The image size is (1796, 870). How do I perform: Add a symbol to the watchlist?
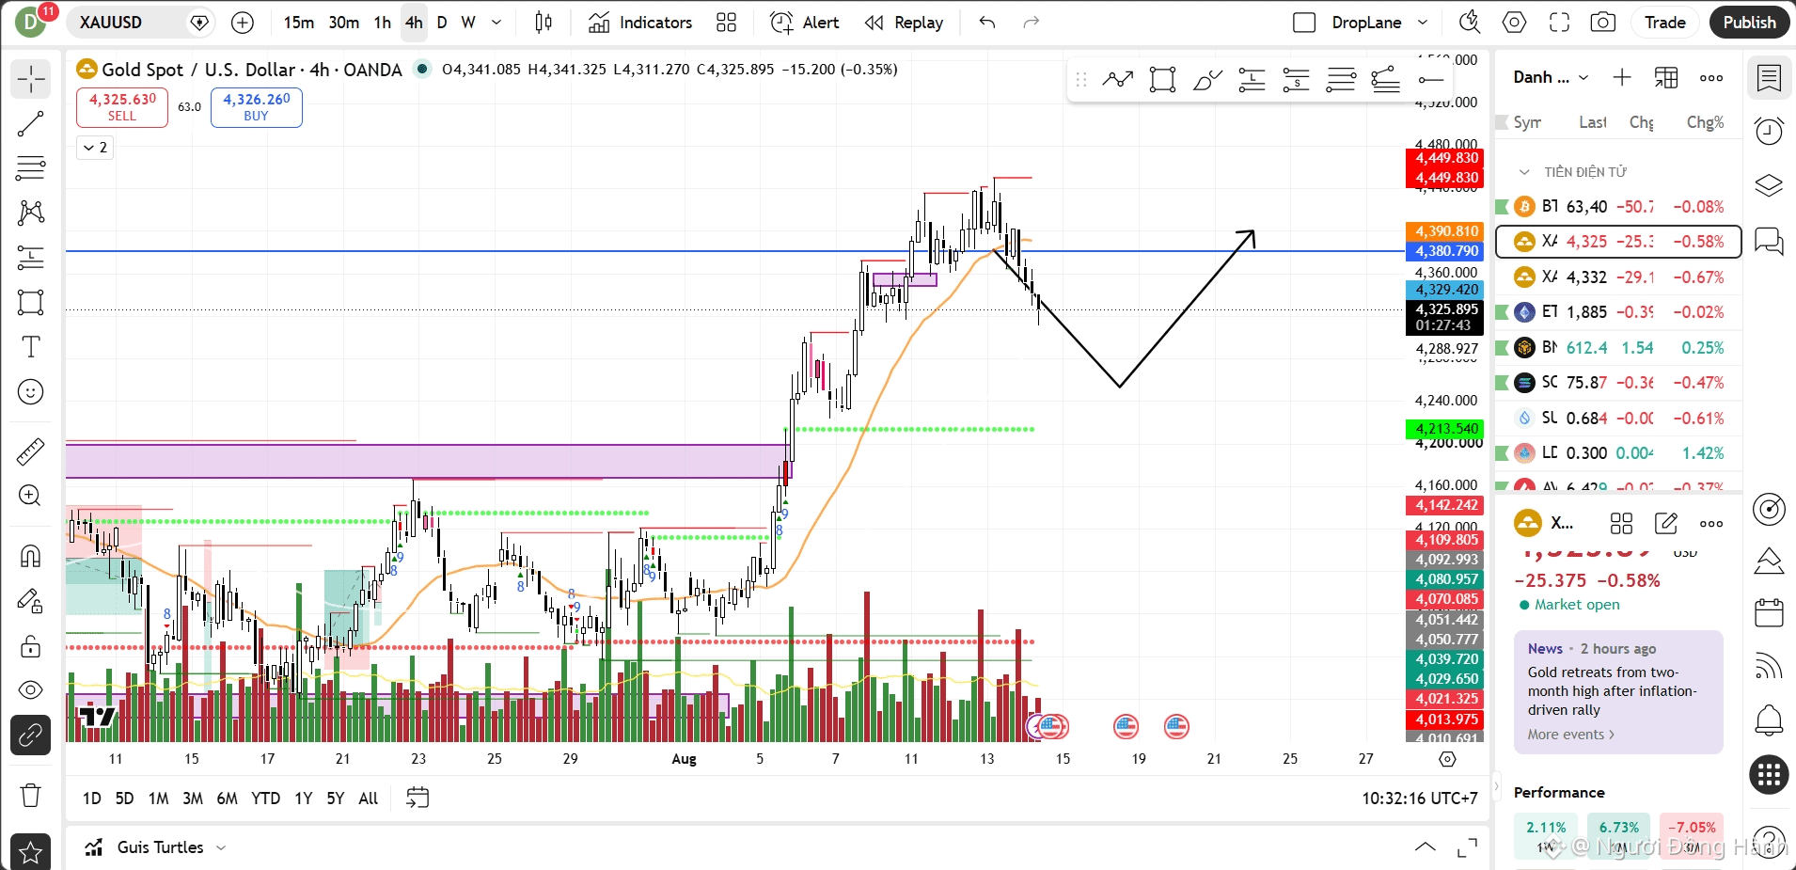click(x=1622, y=77)
